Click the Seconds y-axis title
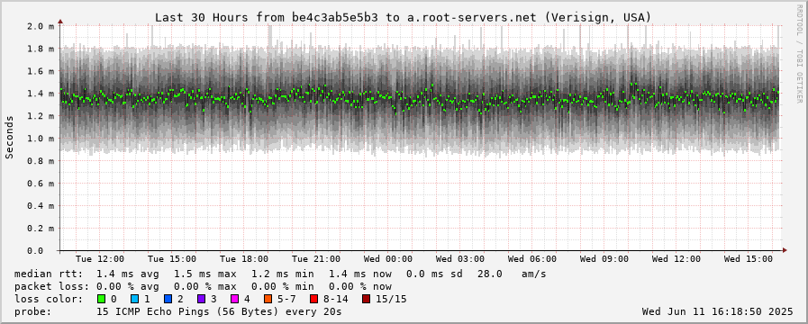This screenshot has width=808, height=324. click(9, 137)
